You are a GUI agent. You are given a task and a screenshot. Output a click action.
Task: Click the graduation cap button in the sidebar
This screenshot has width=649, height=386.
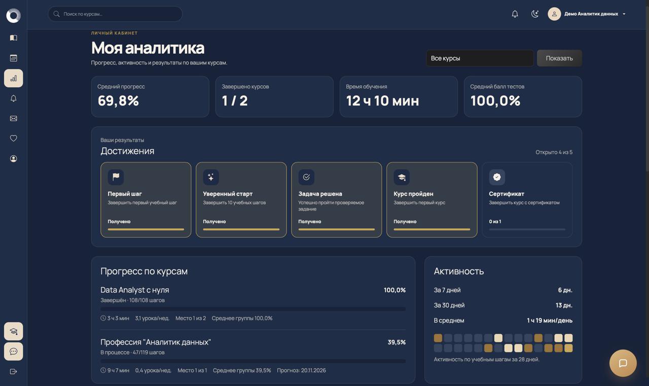pyautogui.click(x=14, y=331)
